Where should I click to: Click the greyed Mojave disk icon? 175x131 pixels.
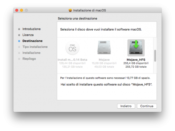click(104, 48)
